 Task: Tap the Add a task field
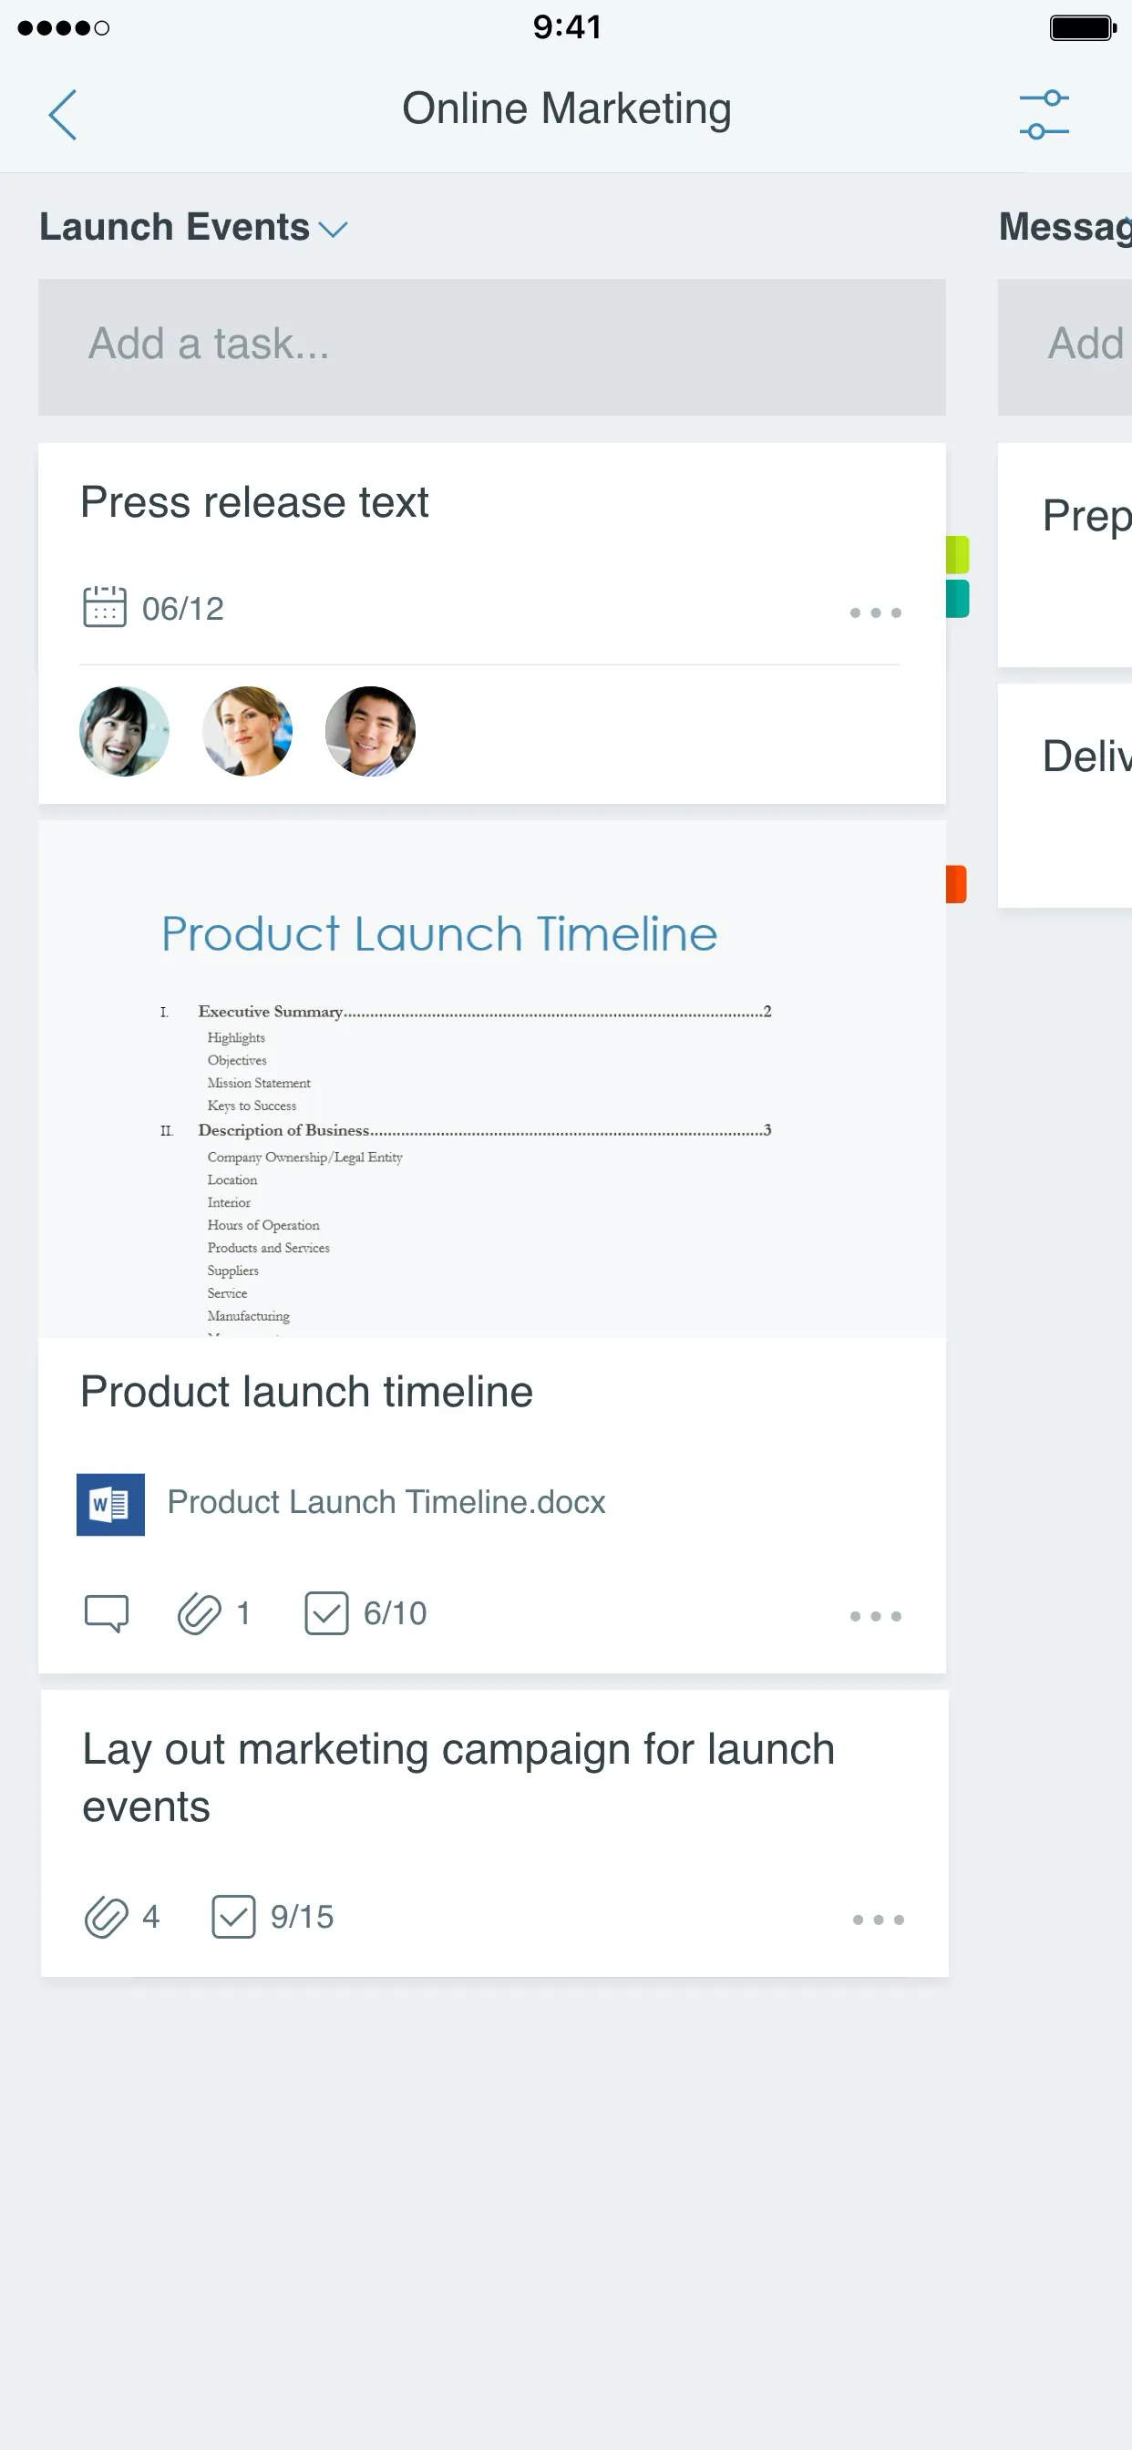(x=492, y=346)
